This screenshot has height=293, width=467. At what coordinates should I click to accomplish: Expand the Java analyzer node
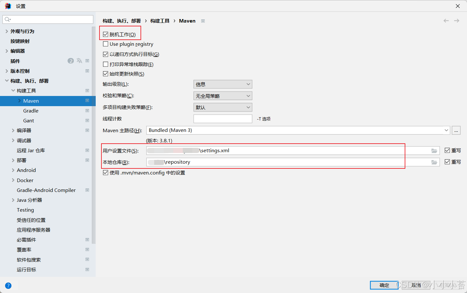[13, 200]
